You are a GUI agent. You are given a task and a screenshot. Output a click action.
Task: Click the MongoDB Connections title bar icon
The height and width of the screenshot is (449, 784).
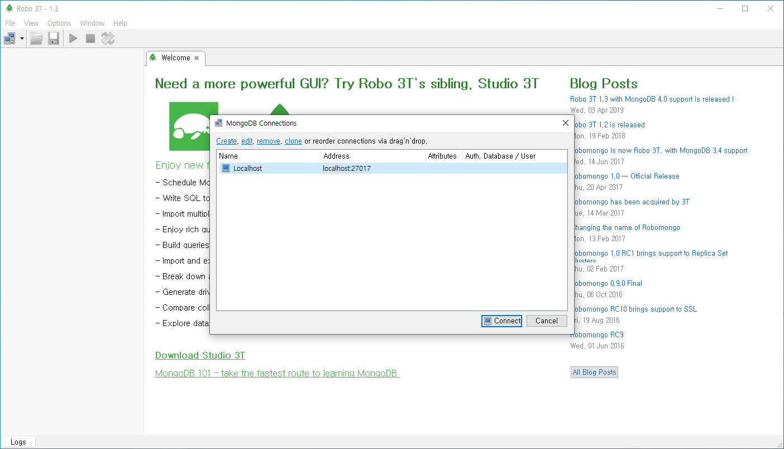point(218,123)
